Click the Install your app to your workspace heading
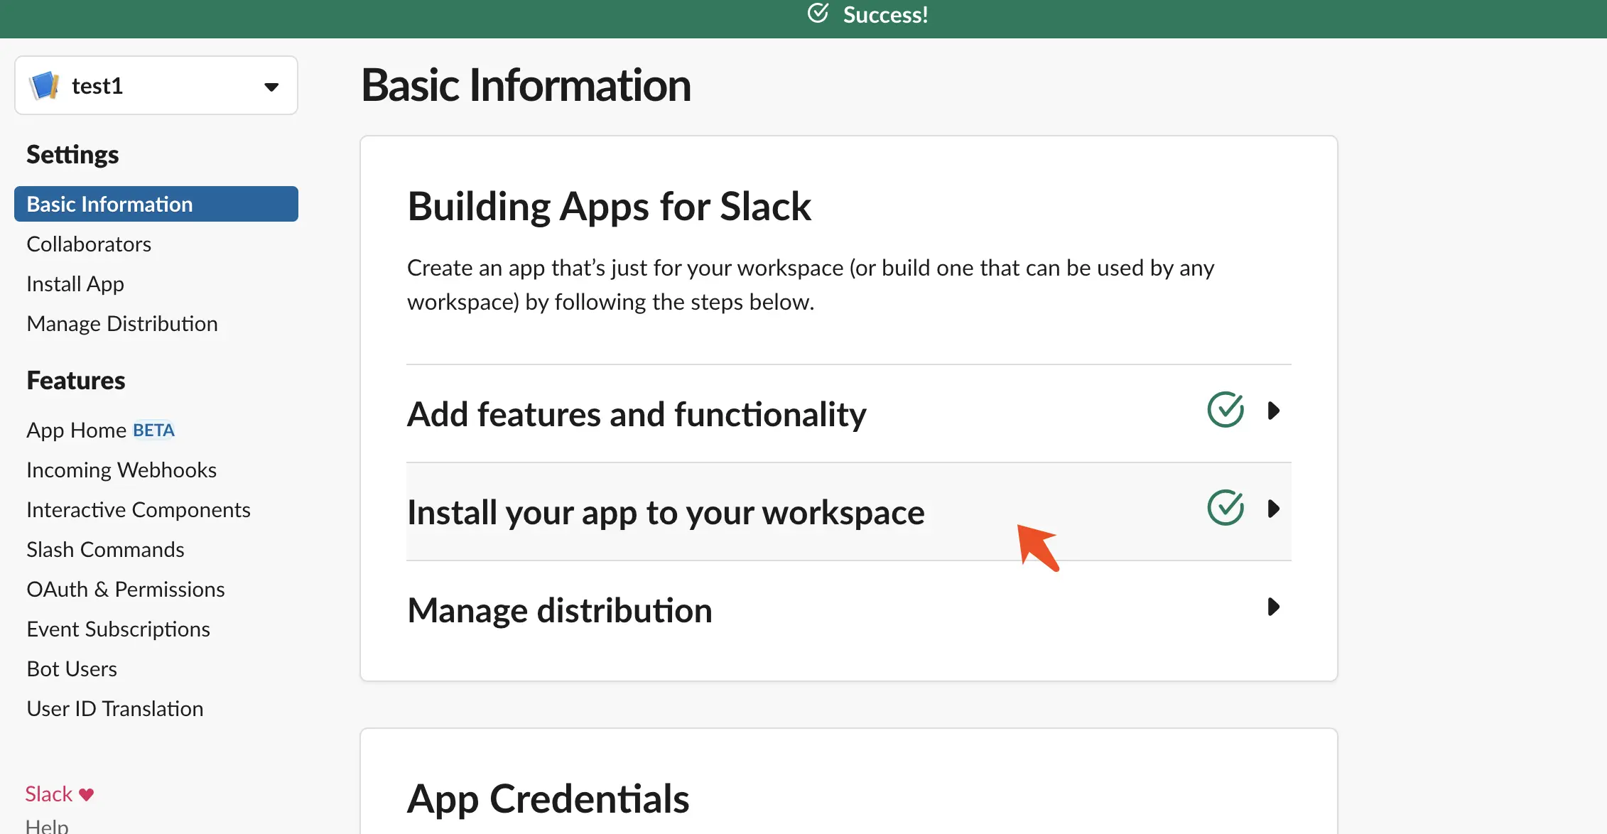 click(666, 512)
